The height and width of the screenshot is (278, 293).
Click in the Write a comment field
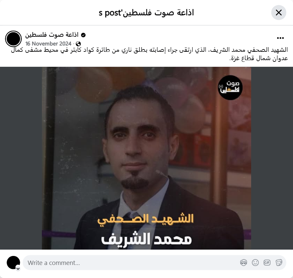[x=131, y=263]
